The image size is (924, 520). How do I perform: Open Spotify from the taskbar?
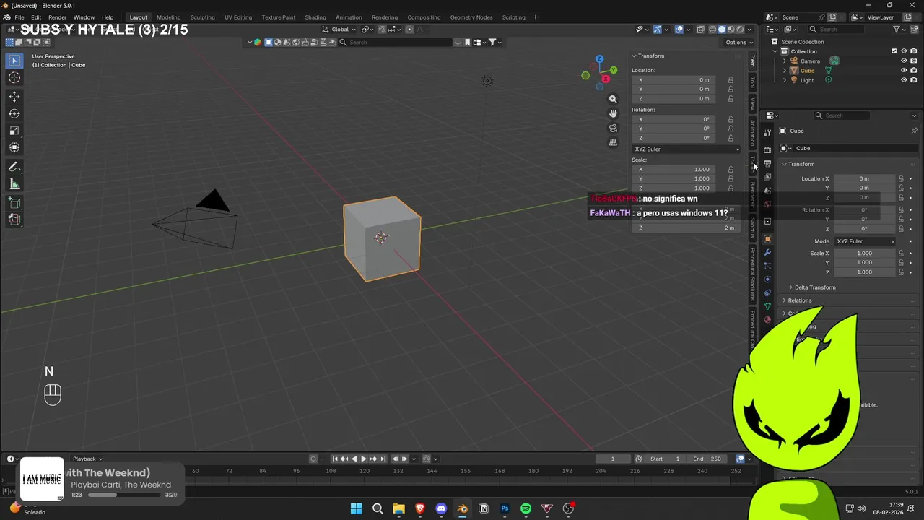[526, 508]
